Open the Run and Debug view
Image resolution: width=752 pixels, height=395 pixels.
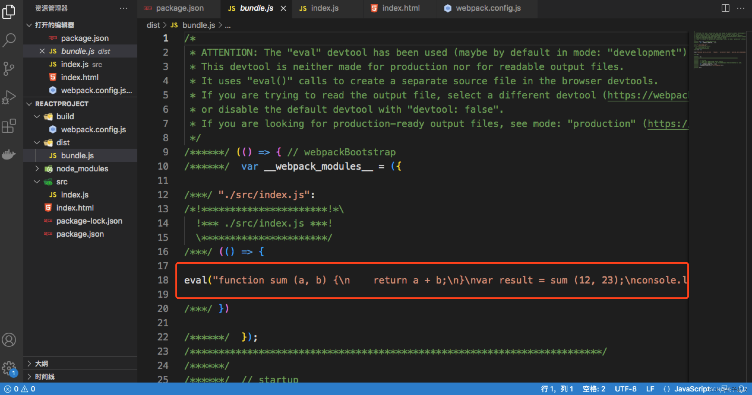(9, 97)
